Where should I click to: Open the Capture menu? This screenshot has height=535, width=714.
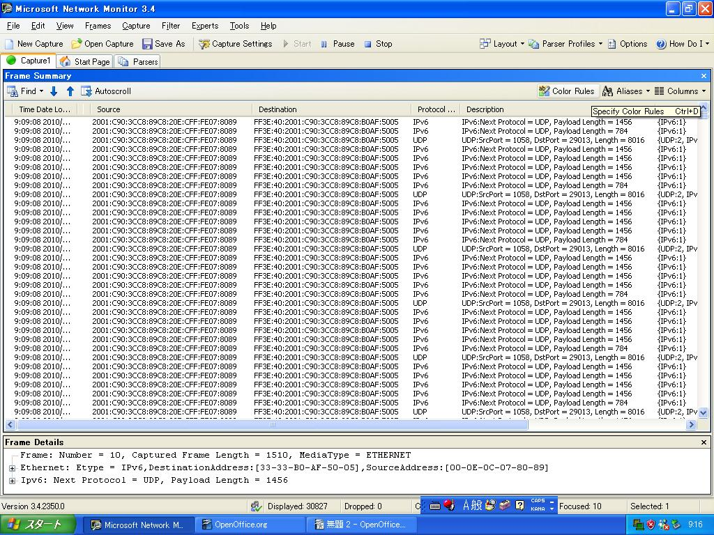pos(136,26)
